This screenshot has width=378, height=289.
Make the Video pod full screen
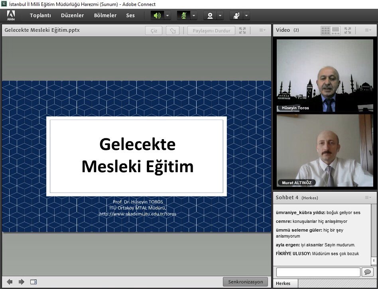point(348,30)
